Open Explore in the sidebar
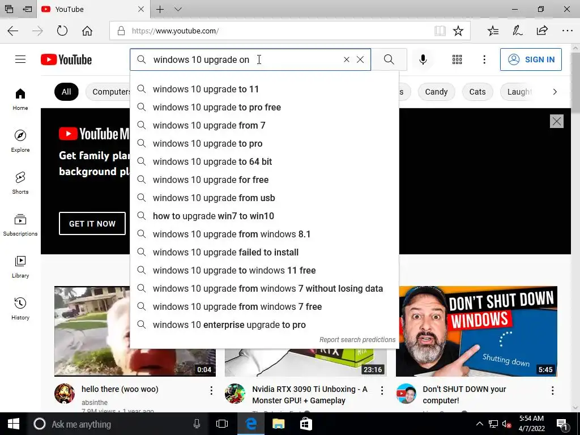Image resolution: width=580 pixels, height=435 pixels. click(20, 141)
